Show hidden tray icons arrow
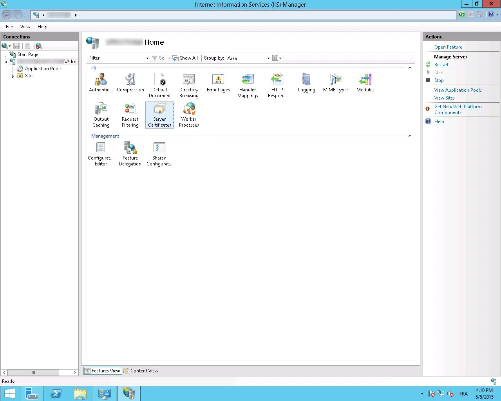 pos(422,394)
